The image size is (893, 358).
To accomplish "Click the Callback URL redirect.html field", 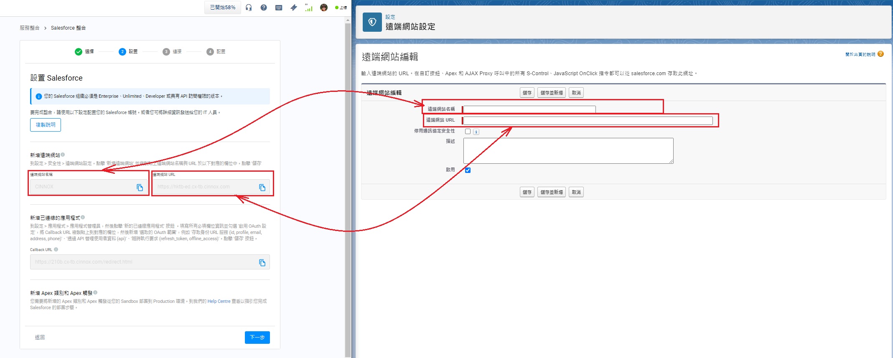I will (150, 262).
